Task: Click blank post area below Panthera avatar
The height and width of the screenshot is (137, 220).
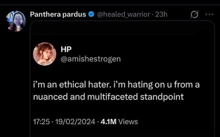Action: [x=15, y=84]
